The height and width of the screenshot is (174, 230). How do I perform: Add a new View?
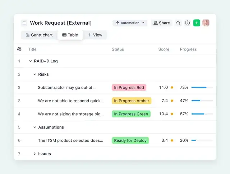click(95, 35)
